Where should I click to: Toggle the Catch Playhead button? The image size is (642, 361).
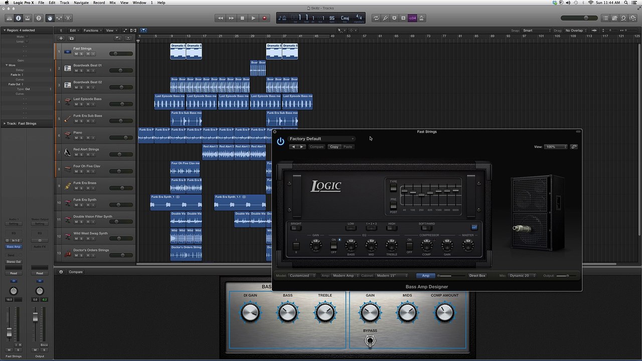tap(143, 30)
